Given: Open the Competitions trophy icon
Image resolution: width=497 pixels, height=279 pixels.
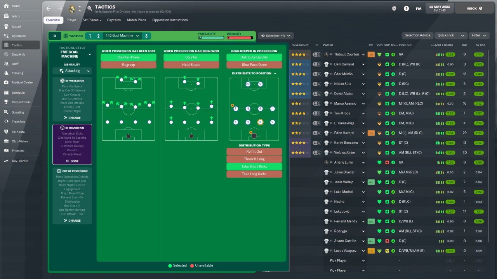Looking at the screenshot, I should pos(6,102).
